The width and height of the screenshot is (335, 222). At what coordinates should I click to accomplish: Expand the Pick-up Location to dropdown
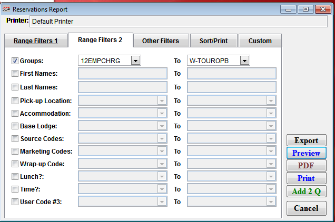[271, 100]
